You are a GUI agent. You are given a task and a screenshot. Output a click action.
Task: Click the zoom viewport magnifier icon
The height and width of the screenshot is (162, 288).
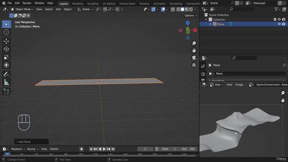[x=194, y=43]
